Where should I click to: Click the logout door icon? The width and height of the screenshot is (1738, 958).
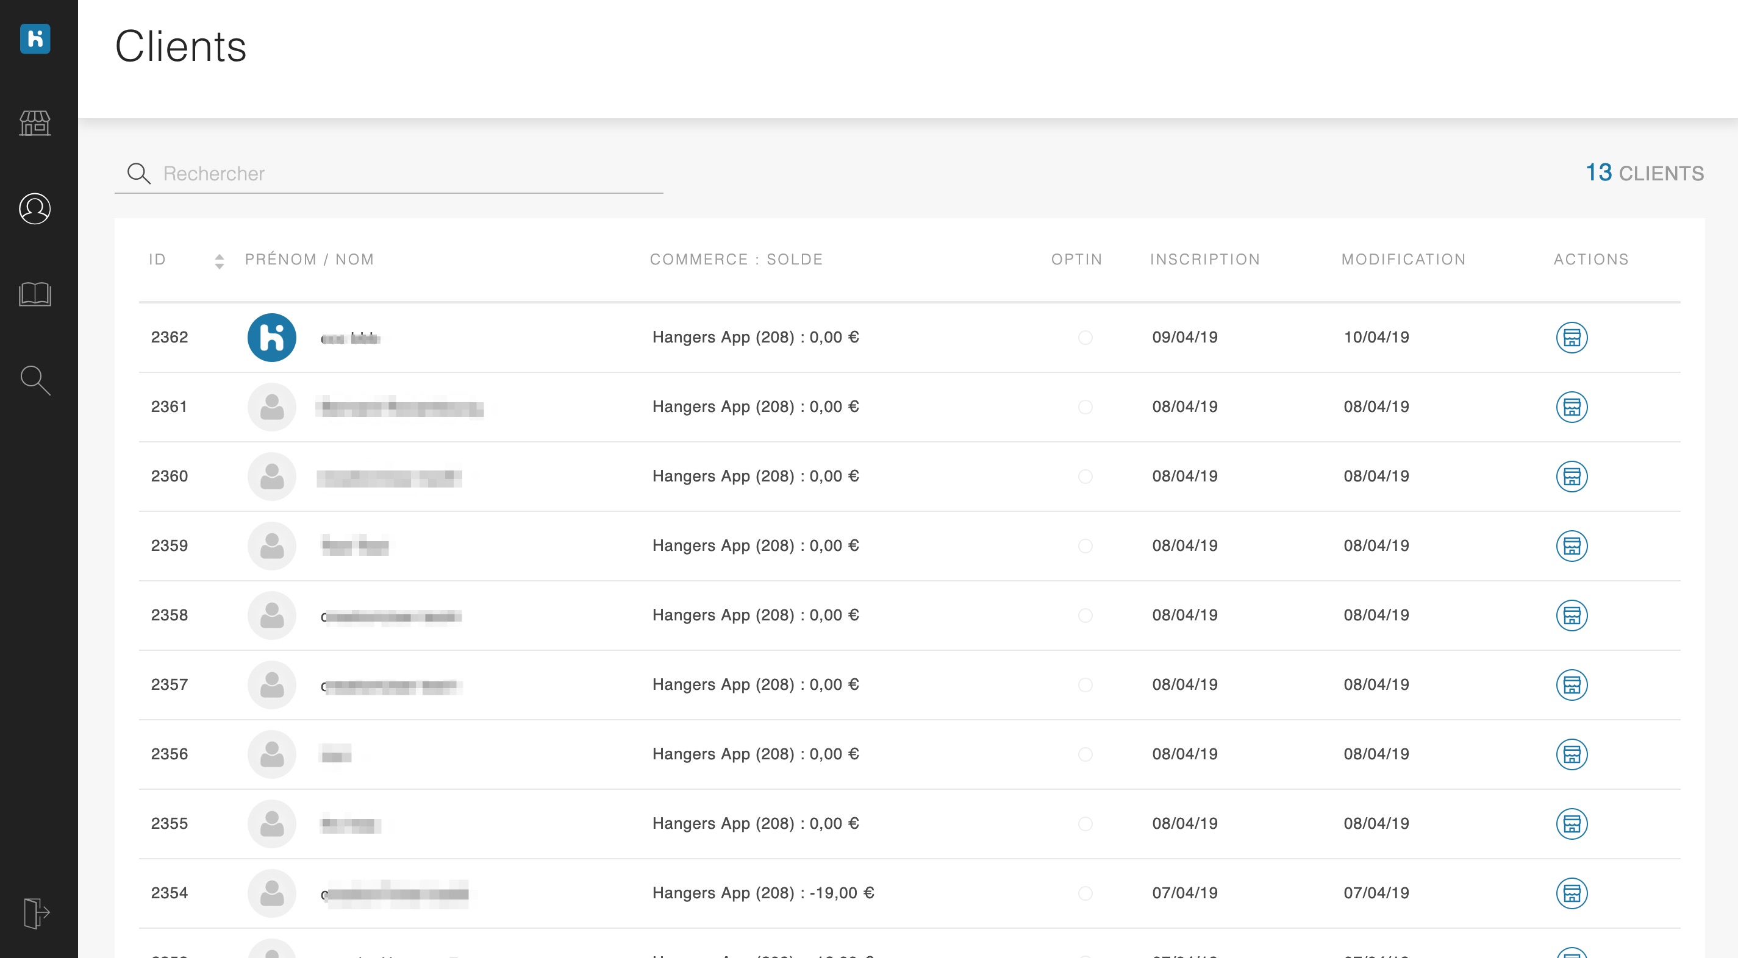click(37, 913)
